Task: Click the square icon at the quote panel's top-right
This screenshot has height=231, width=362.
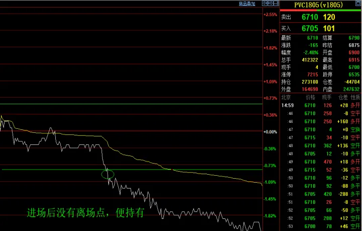Action: pyautogui.click(x=358, y=4)
